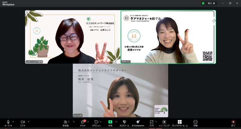Open the 詳細 more options menu

(x=195, y=123)
